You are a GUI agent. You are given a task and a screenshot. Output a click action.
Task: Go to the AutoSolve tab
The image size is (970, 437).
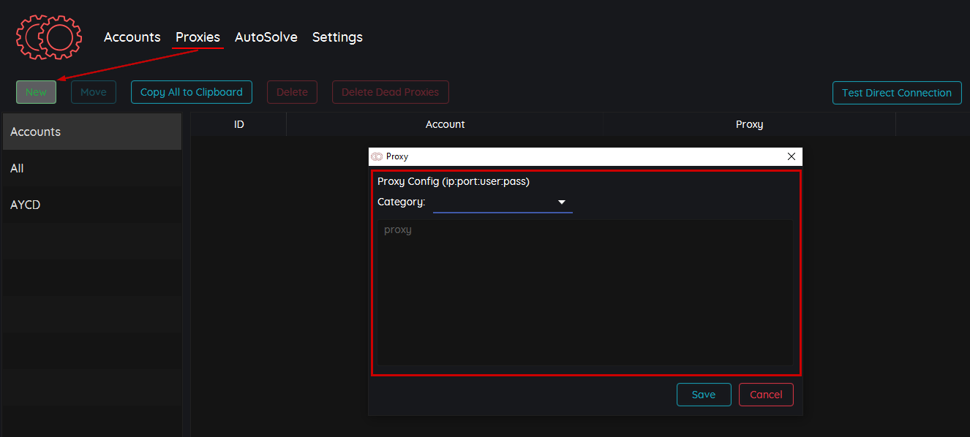[266, 37]
